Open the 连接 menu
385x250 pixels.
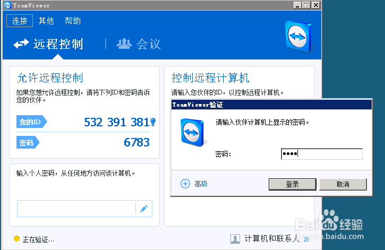(x=20, y=21)
